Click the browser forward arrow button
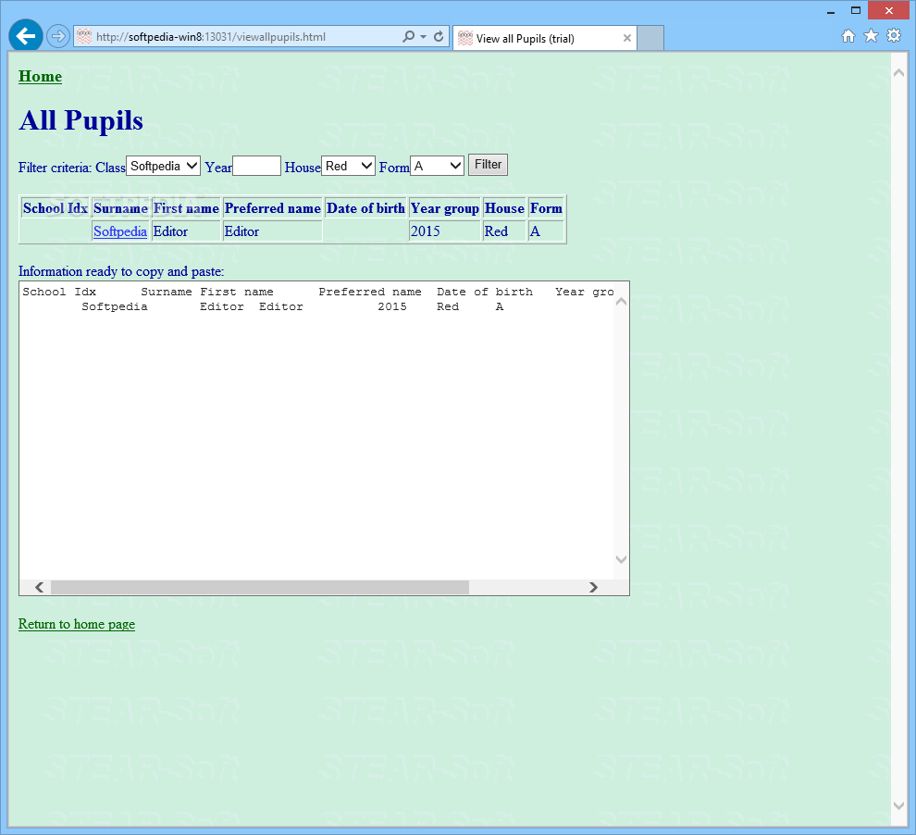Screen dimensions: 916x835 pyautogui.click(x=58, y=36)
